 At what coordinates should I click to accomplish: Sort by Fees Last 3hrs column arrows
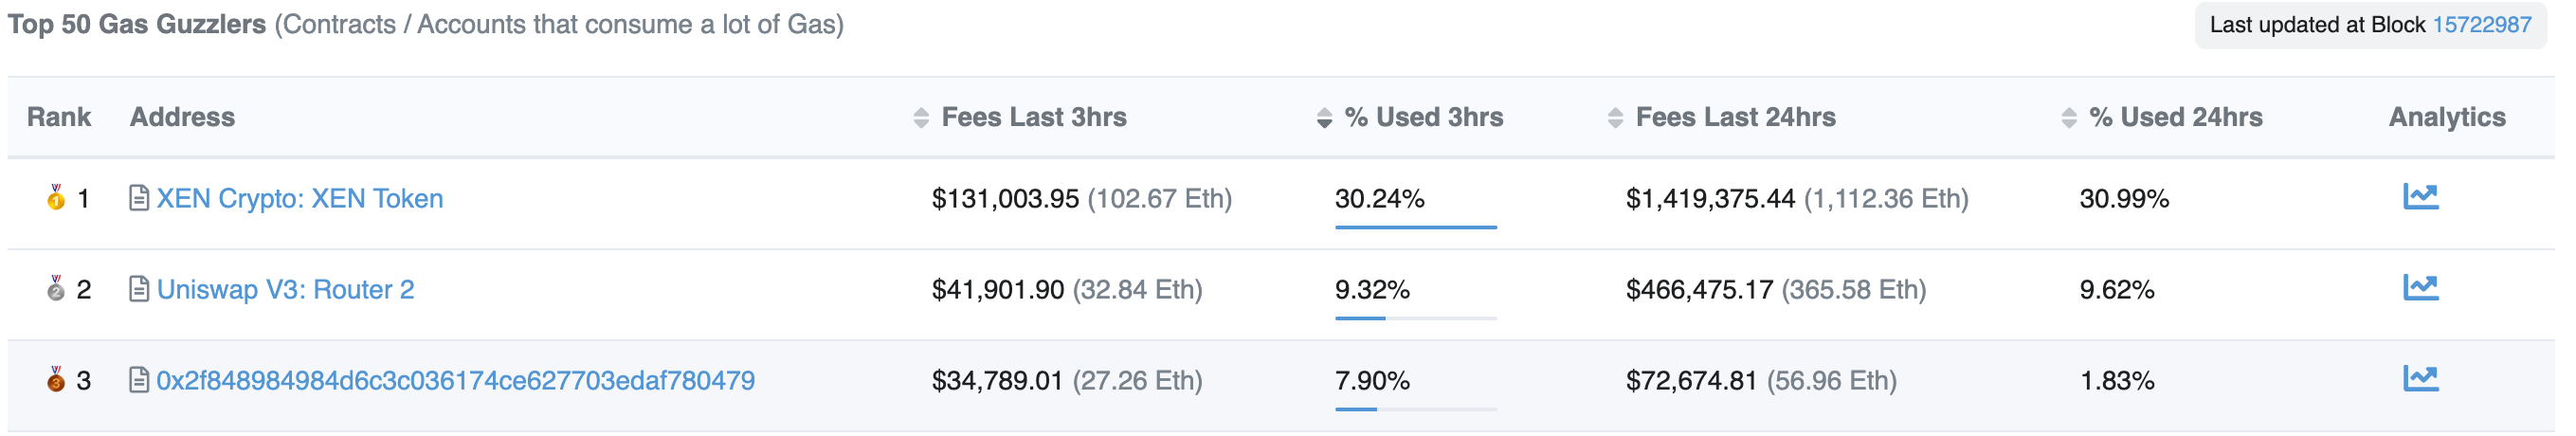920,118
